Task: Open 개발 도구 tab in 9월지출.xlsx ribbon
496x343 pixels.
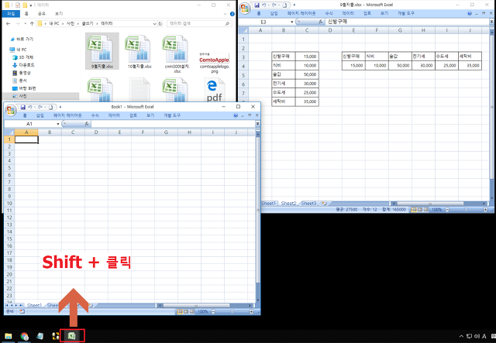Action: [x=406, y=13]
